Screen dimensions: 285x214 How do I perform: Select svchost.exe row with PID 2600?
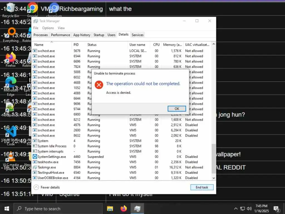coord(122,130)
